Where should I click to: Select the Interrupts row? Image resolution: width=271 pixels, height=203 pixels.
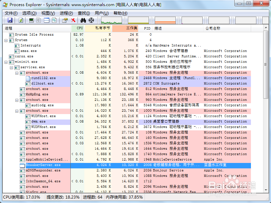[127, 45]
